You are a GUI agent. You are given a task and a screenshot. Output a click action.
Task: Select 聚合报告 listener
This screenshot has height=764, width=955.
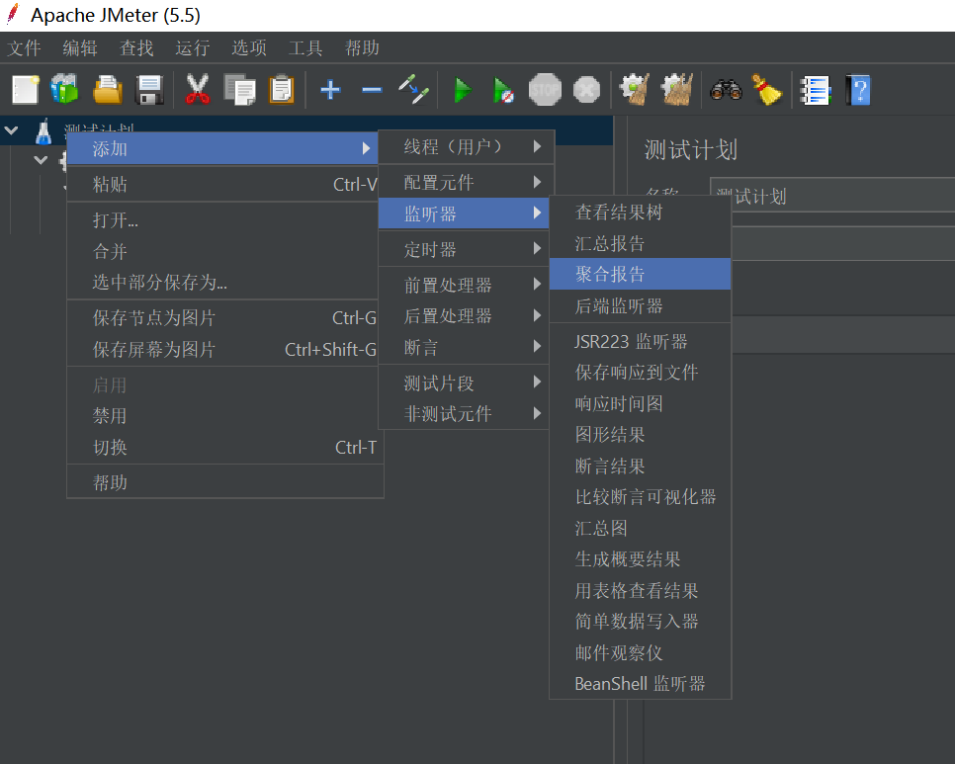point(640,274)
